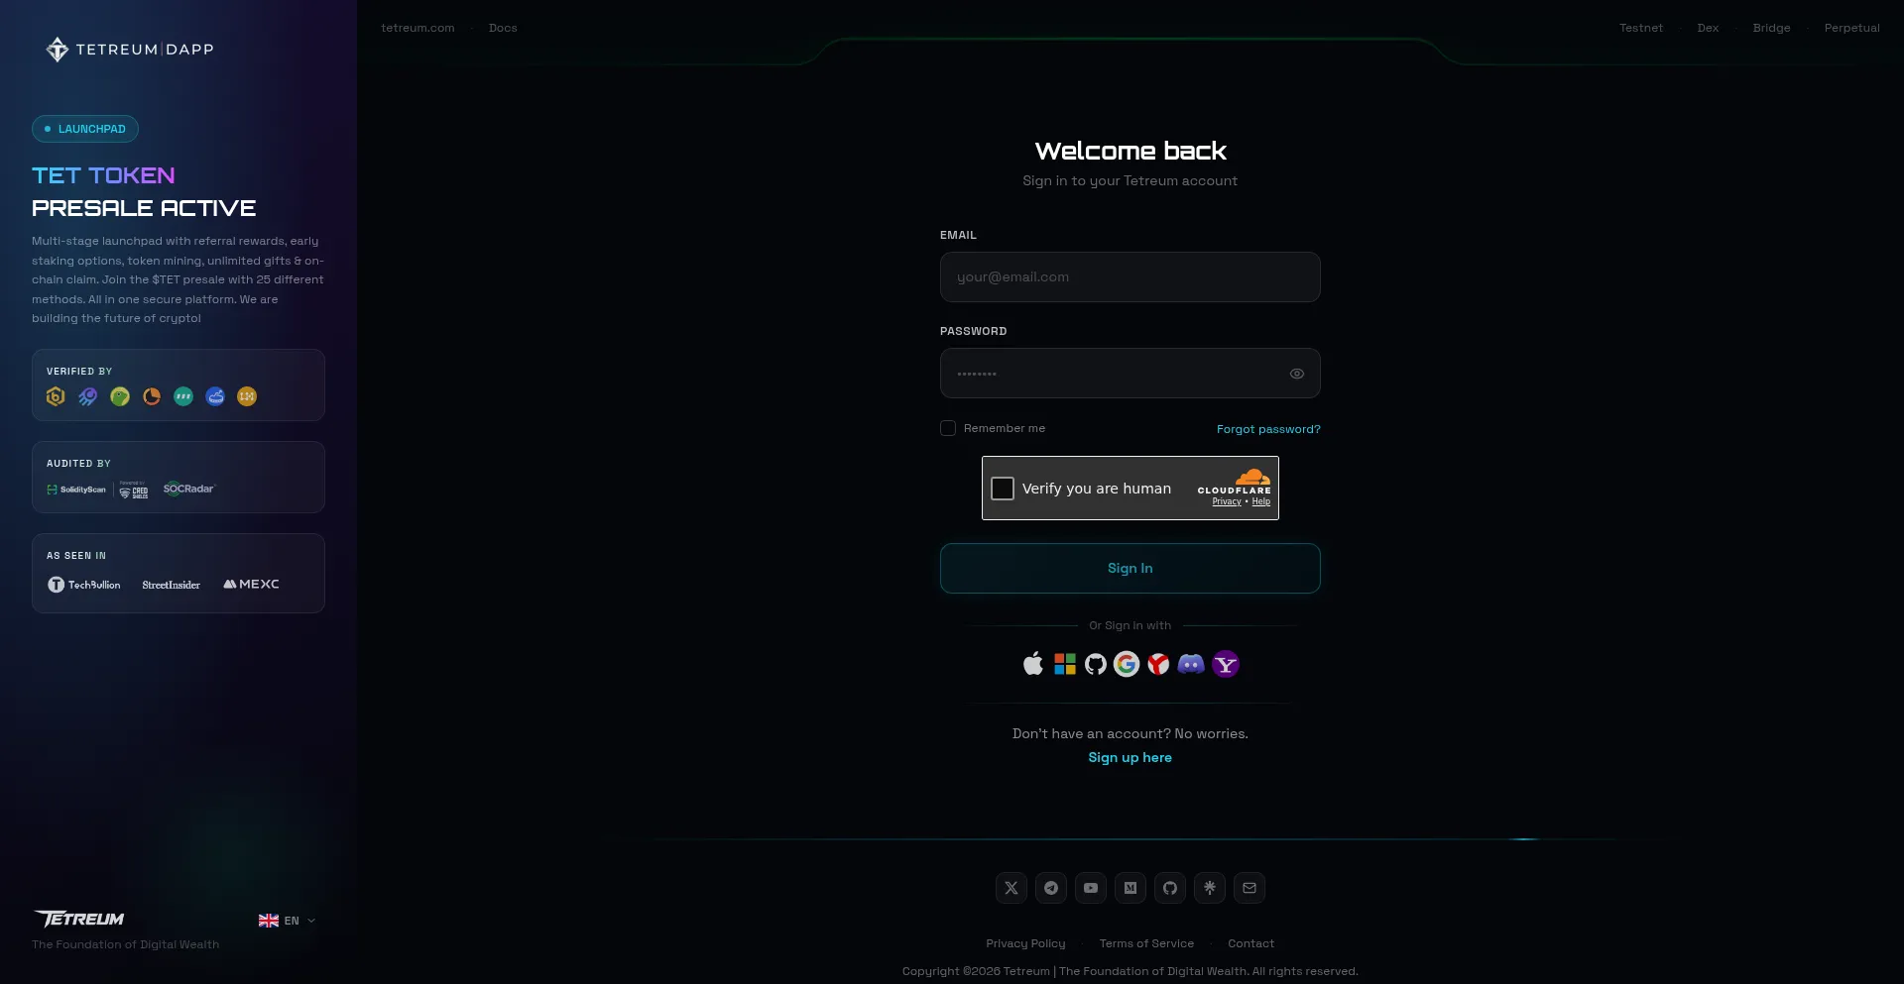Click the gold hexagon verifier icon

[56, 396]
